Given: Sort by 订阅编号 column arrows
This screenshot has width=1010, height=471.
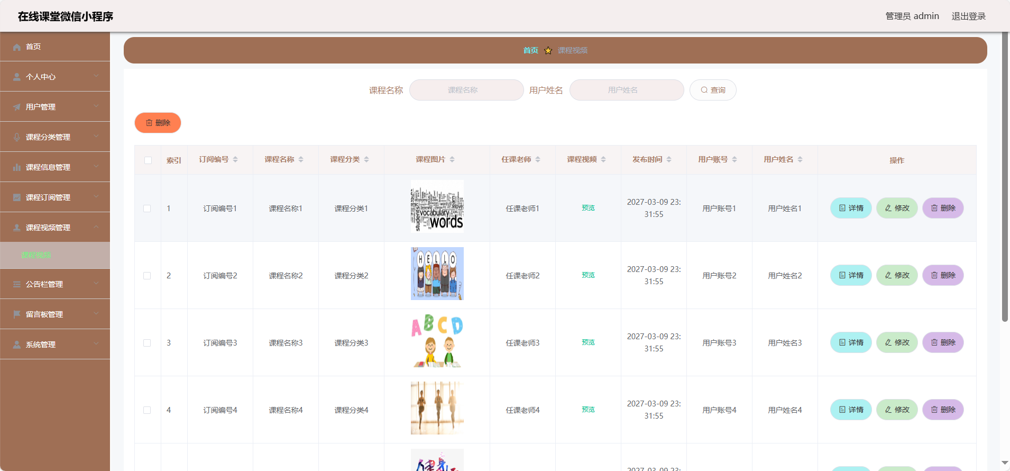Looking at the screenshot, I should (235, 159).
